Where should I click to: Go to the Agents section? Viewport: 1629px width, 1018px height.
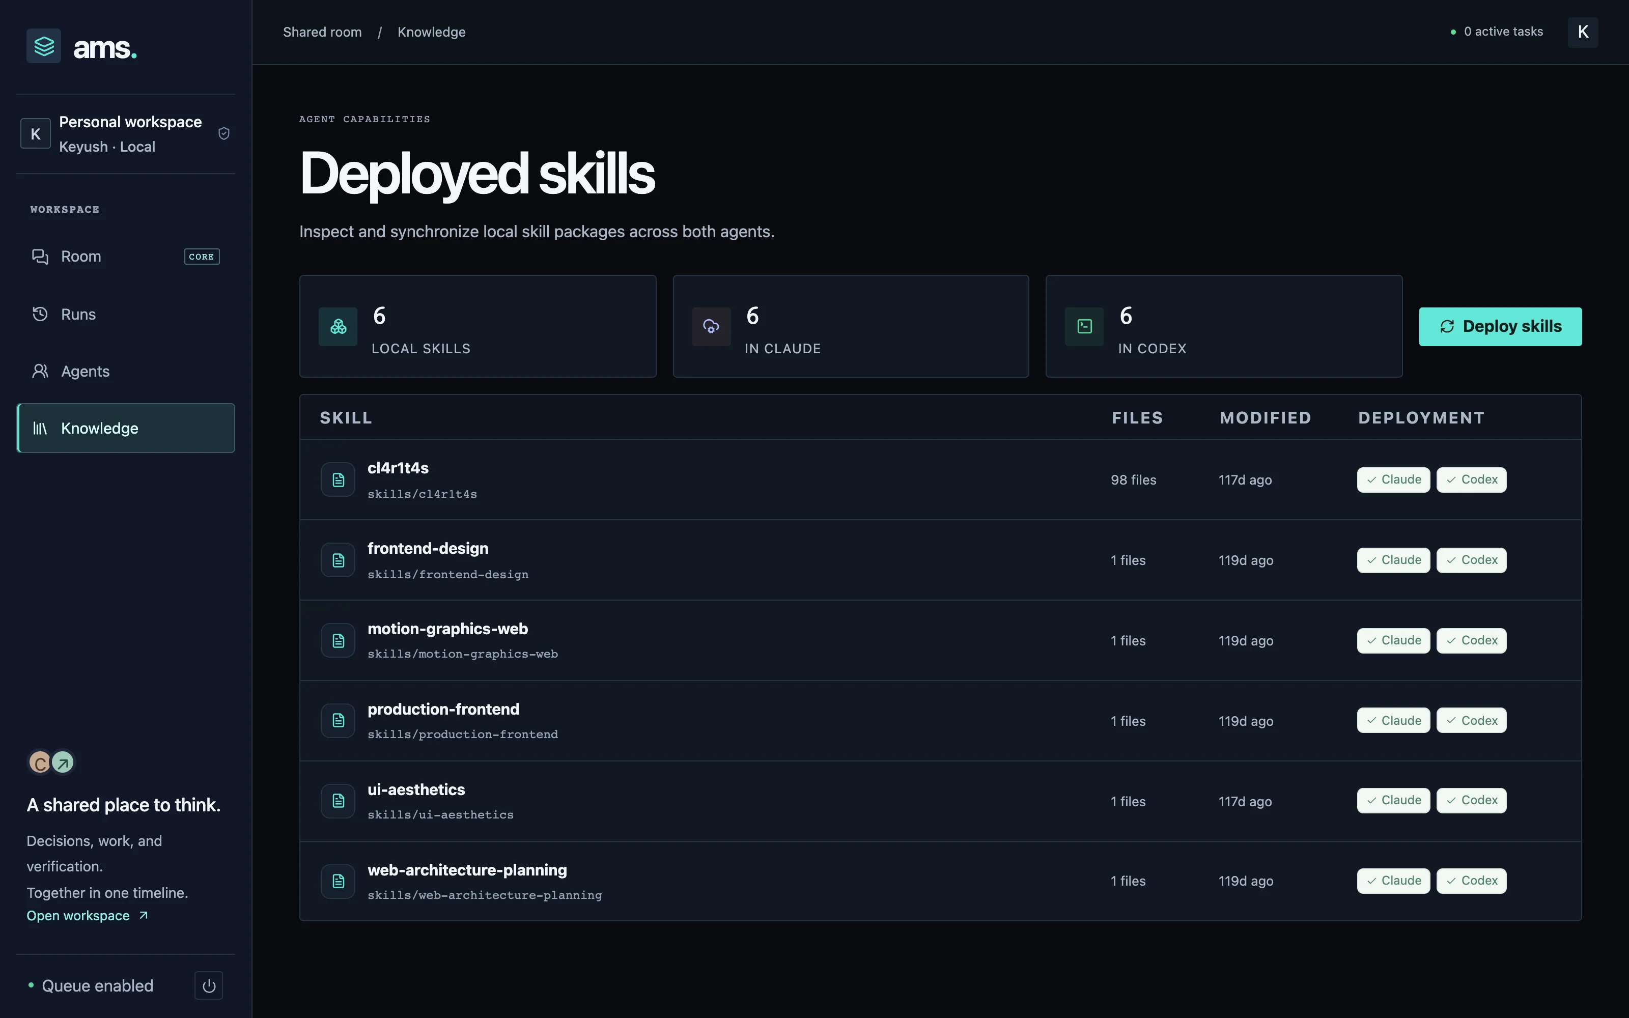coord(126,371)
